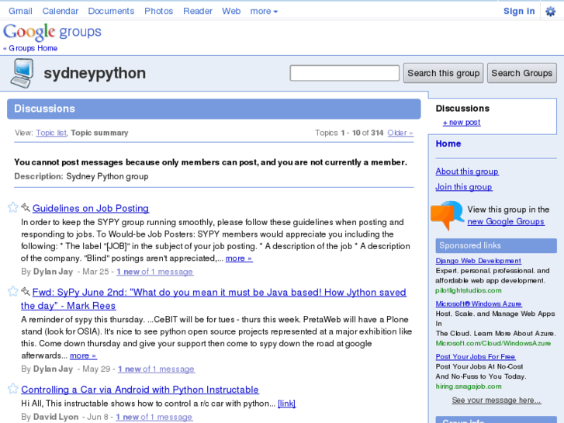Click the Sign in link
This screenshot has height=423, width=564.
coord(519,11)
